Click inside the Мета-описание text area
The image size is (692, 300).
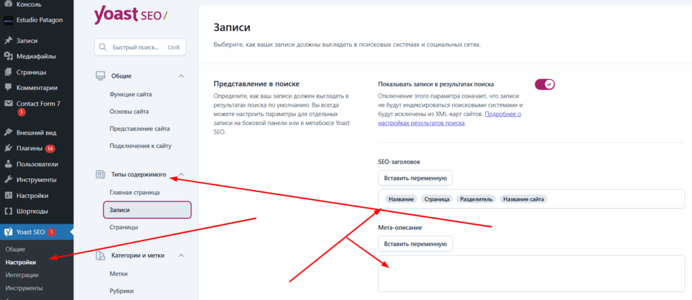(x=531, y=273)
